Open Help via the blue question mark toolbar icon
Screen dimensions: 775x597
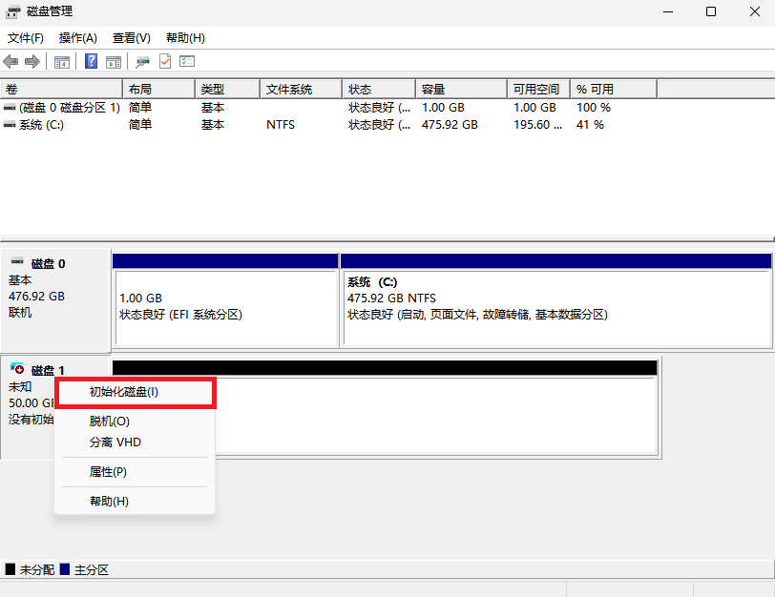pos(90,61)
